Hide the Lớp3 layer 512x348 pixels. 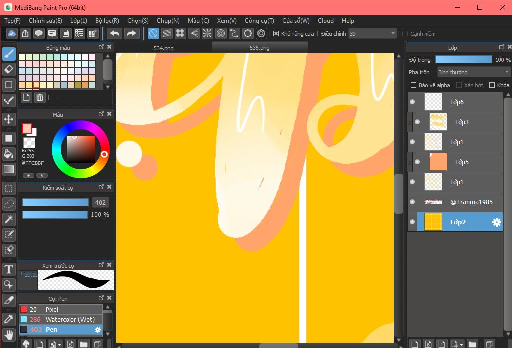pyautogui.click(x=417, y=122)
